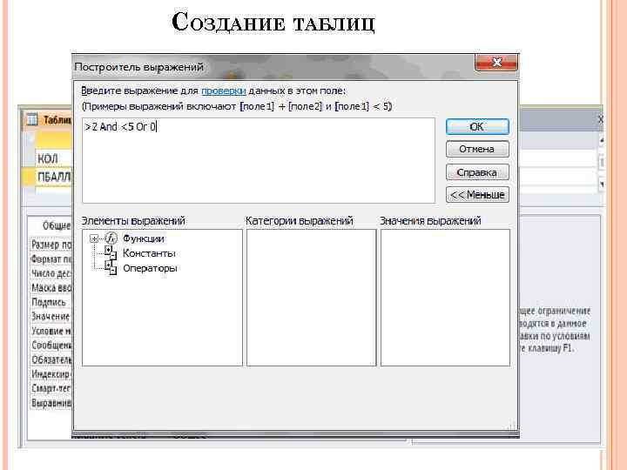Screen dimensions: 627x470
Task: Click the OK button
Action: 477,127
